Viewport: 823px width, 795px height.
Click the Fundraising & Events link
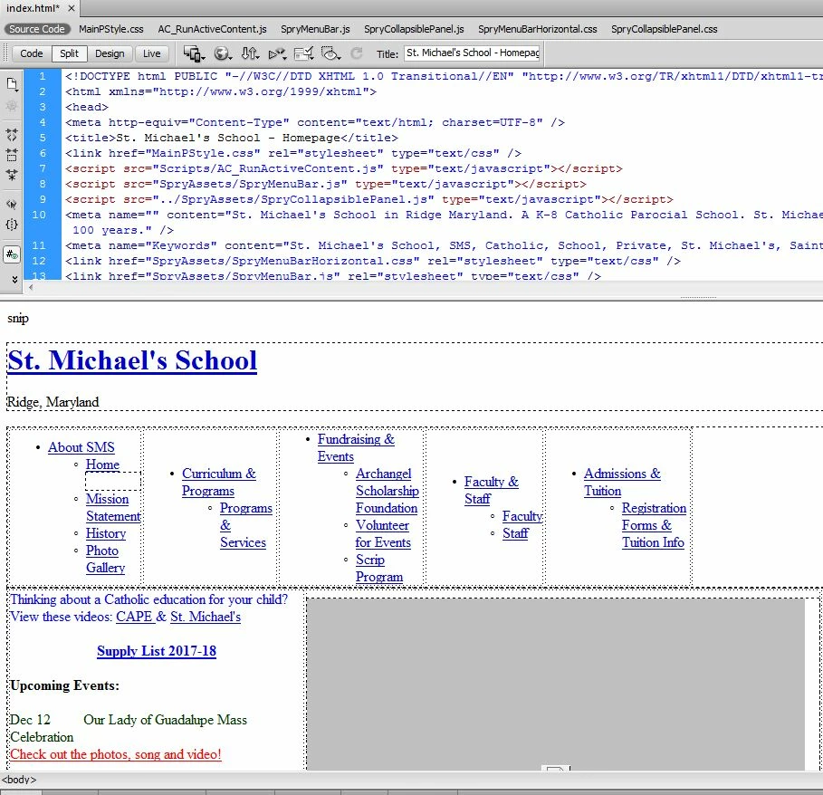[x=356, y=447]
